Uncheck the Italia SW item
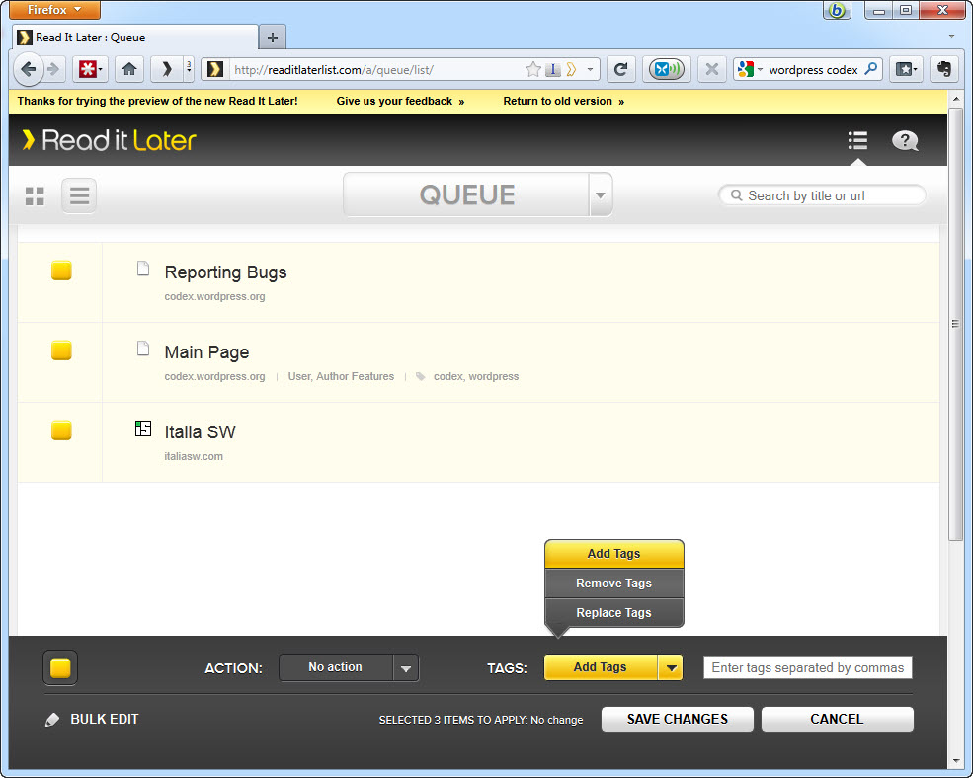Image resolution: width=973 pixels, height=778 pixels. tap(61, 429)
